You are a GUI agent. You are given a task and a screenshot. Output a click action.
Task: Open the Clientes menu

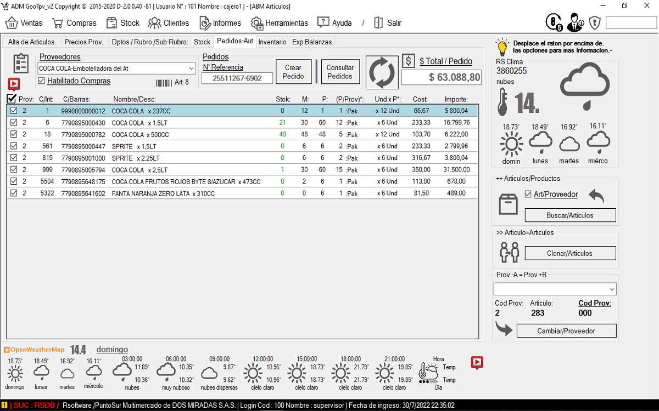[169, 23]
